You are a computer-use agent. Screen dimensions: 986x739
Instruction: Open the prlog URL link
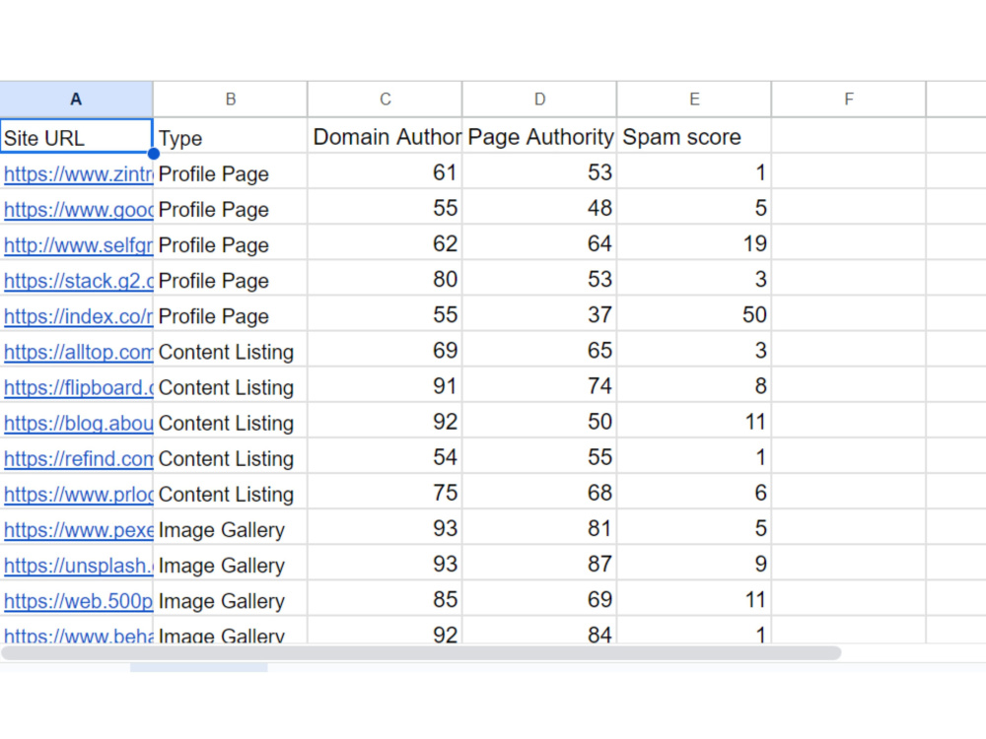[x=78, y=495]
